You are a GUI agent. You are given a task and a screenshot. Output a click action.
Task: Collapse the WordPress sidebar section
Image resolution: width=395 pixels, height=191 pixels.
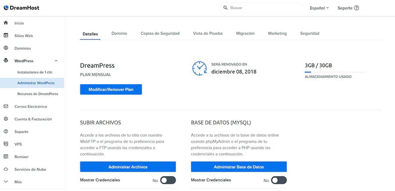[x=56, y=61]
